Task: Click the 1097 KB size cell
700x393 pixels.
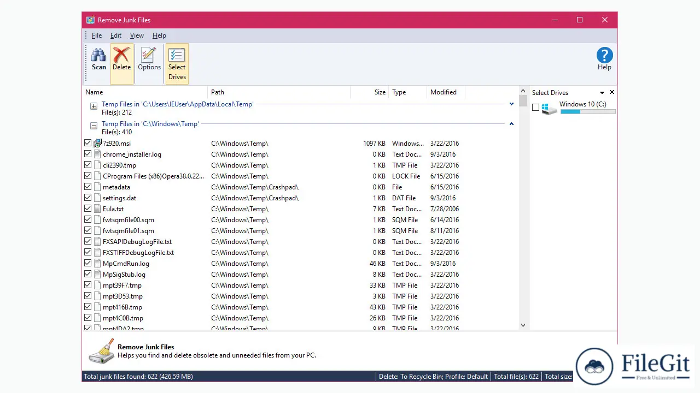Action: click(x=374, y=143)
